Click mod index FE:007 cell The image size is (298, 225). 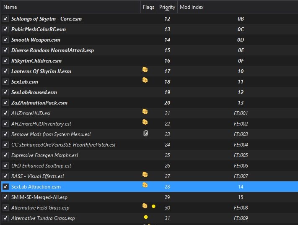point(241,176)
